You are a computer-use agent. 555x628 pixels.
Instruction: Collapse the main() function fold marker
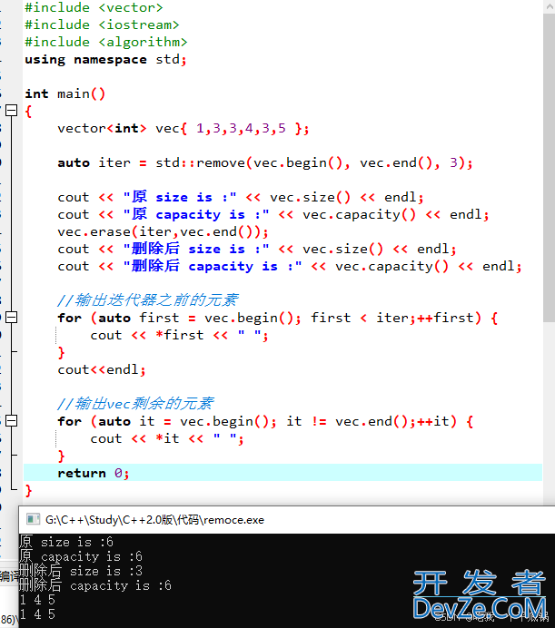(x=12, y=111)
